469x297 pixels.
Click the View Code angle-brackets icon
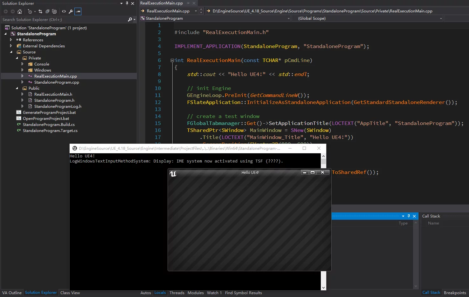[64, 11]
